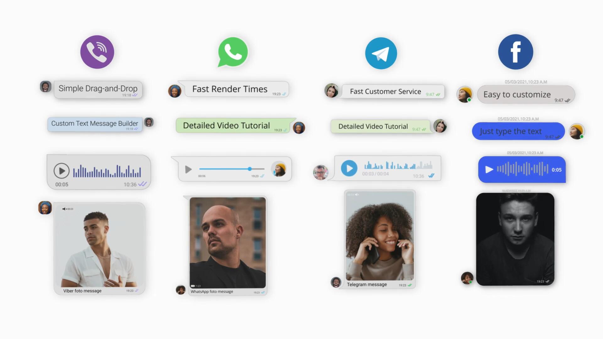Image resolution: width=603 pixels, height=339 pixels.
Task: Select the Simple Drag-and-Drop text bubble
Action: pos(98,88)
